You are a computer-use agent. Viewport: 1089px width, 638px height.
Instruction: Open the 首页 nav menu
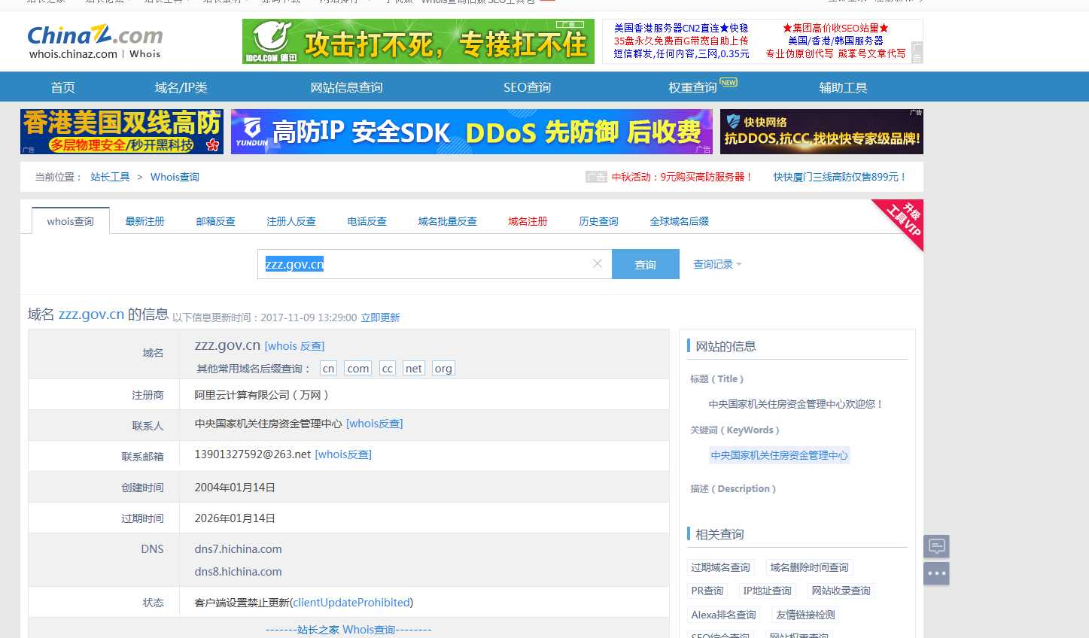63,87
